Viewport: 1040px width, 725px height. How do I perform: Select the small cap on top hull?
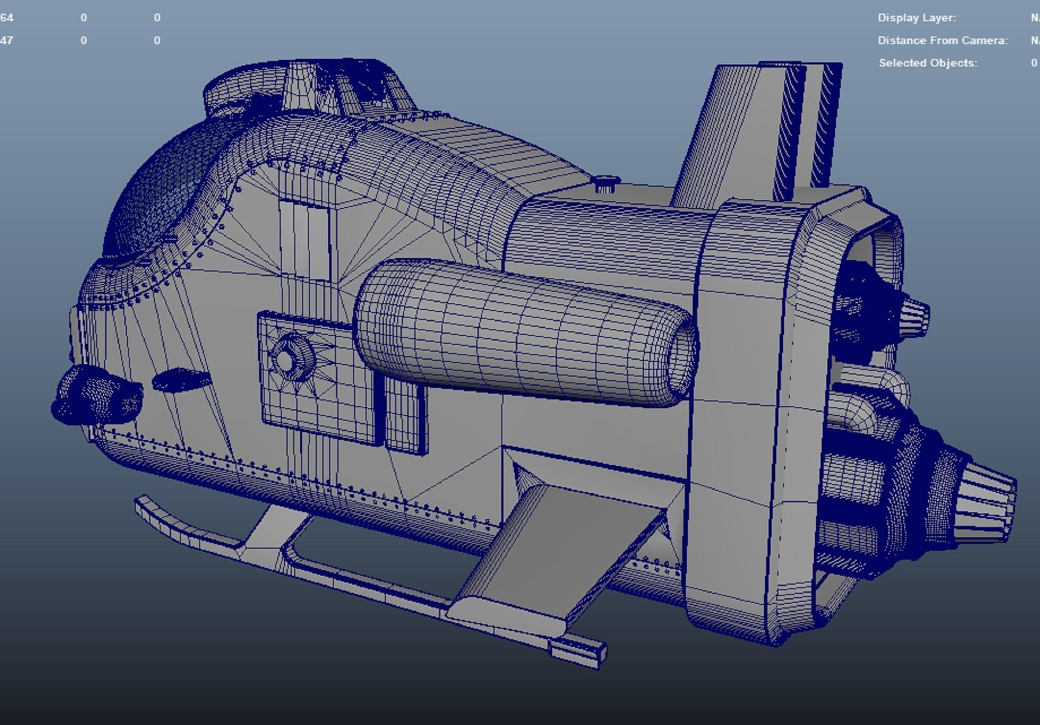(x=604, y=183)
